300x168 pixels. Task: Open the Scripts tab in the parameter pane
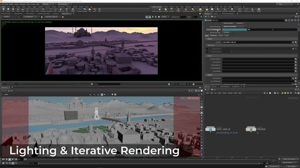click(x=226, y=35)
